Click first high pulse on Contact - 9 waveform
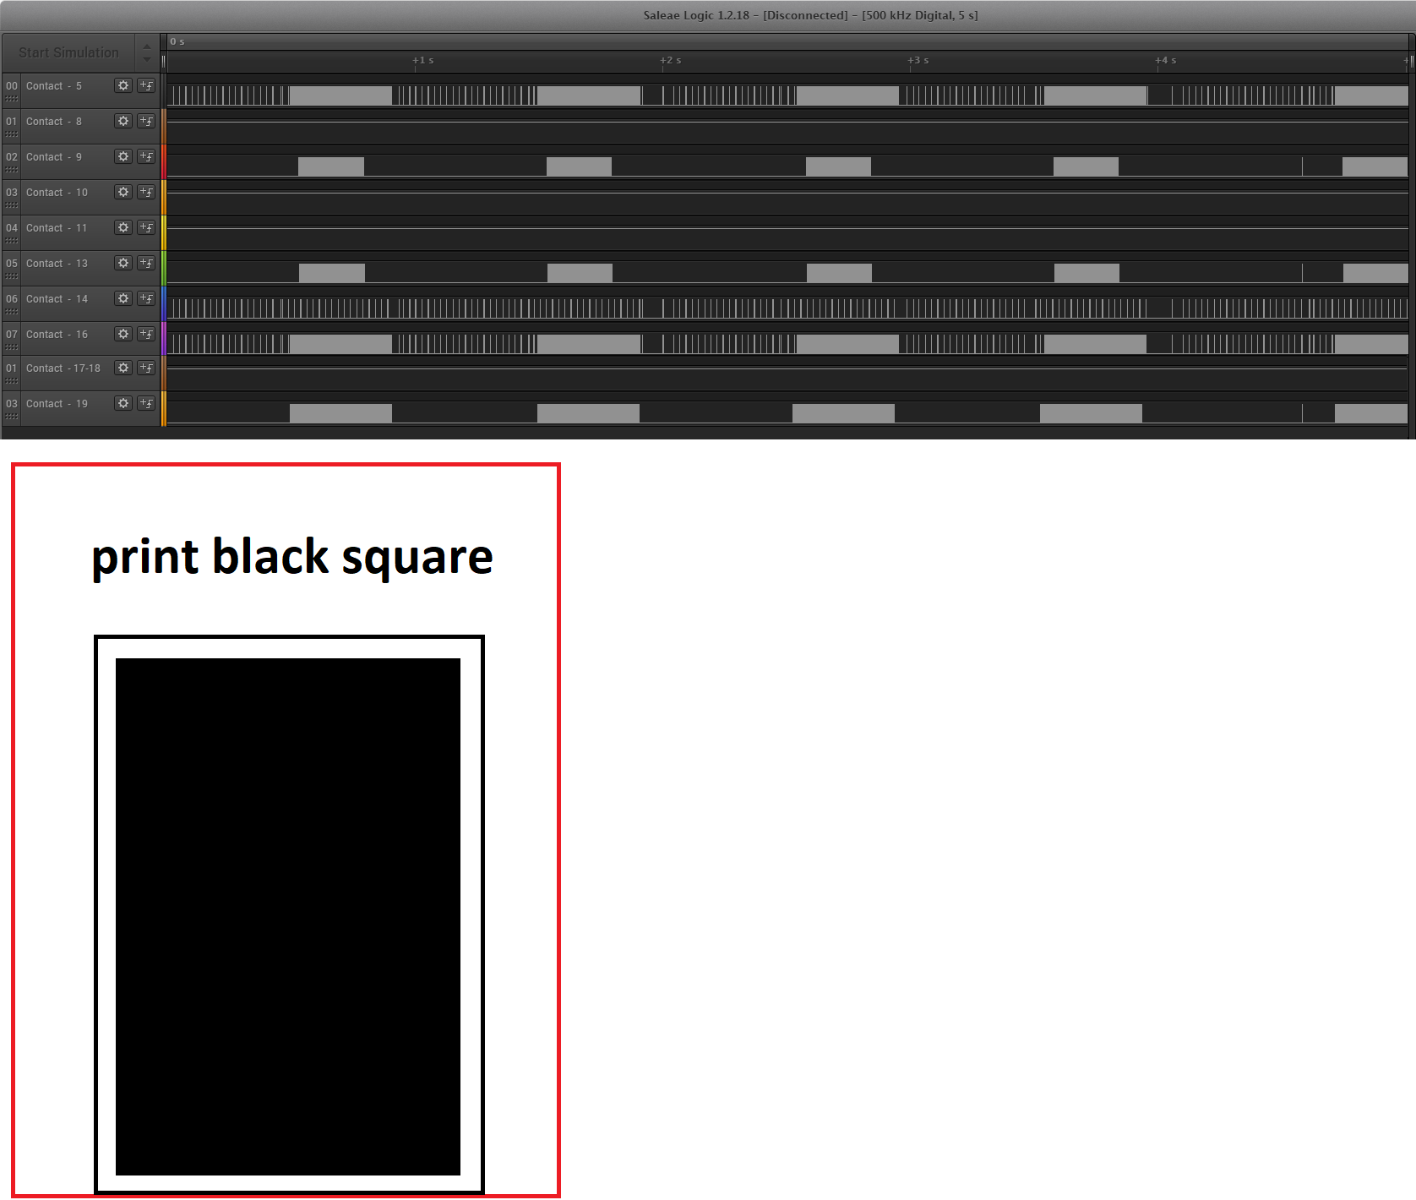Viewport: 1416px width, 1200px height. point(331,166)
